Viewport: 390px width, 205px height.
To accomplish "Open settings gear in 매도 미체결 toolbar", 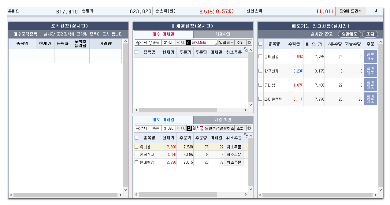I will coord(249,128).
